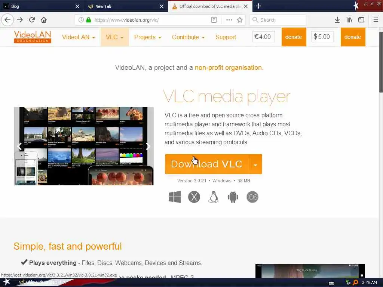The image size is (383, 287).
Task: Close the VLC download tab
Action: point(246,6)
